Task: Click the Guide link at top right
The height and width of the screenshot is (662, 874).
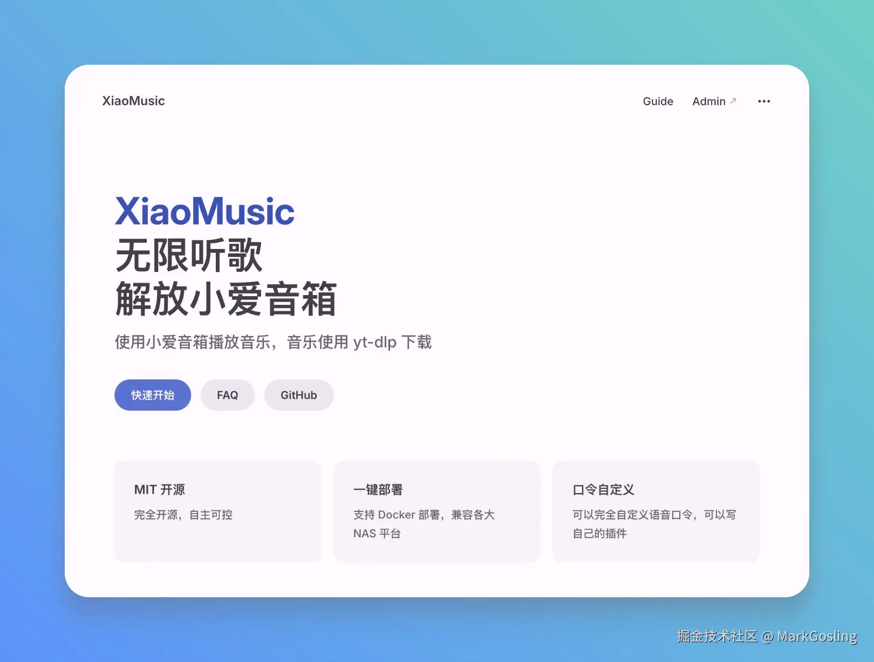Action: pyautogui.click(x=658, y=101)
